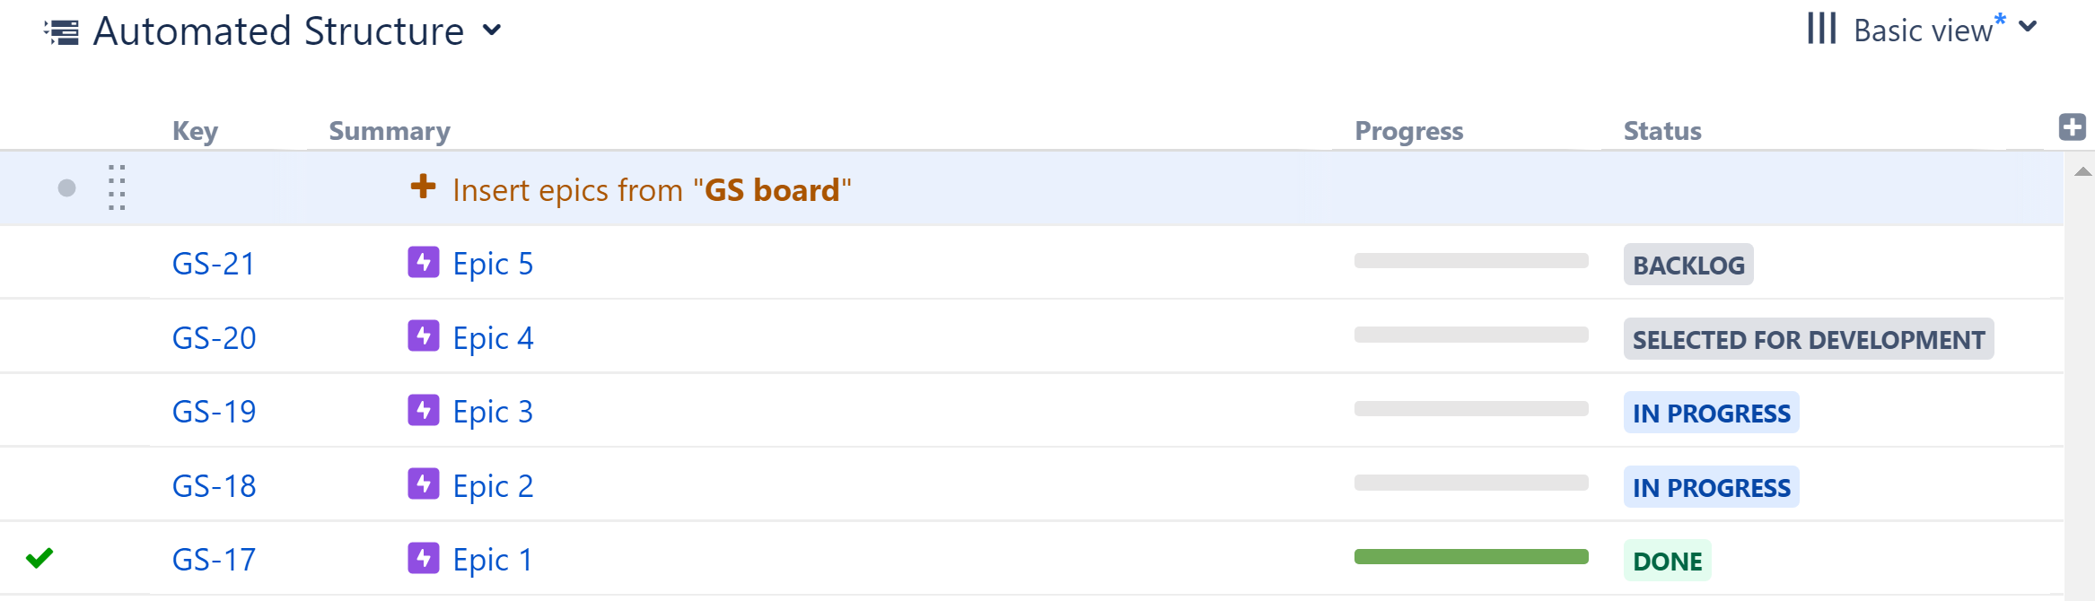Click the Summary column header
Image resolution: width=2095 pixels, height=601 pixels.
pos(389,130)
